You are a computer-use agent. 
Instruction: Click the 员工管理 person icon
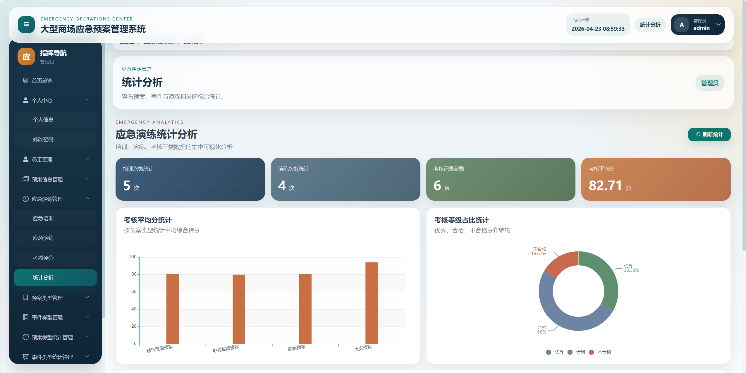(x=26, y=159)
